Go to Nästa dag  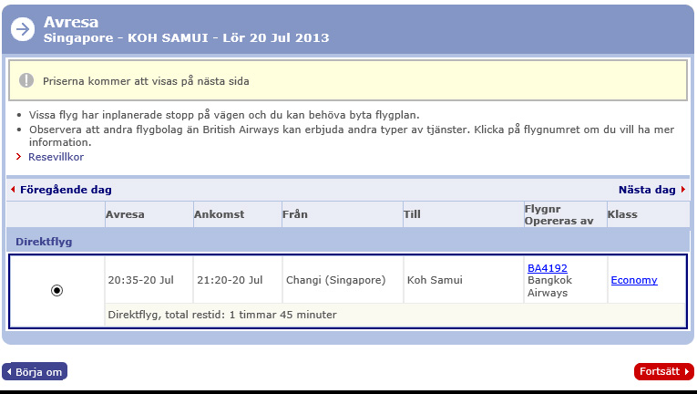647,190
